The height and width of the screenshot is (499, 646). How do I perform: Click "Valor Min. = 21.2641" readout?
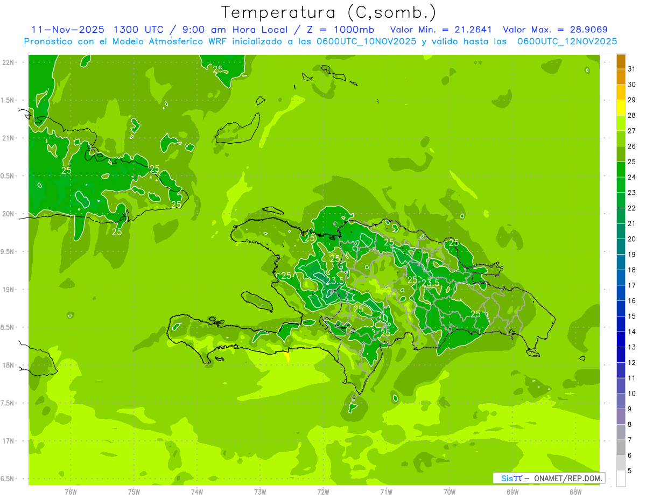coord(440,30)
